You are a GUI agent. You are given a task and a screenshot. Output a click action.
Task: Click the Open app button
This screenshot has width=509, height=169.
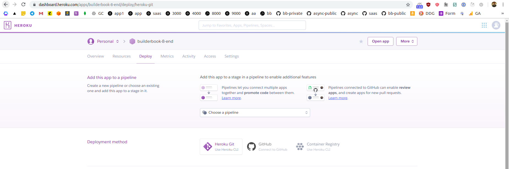pos(381,41)
